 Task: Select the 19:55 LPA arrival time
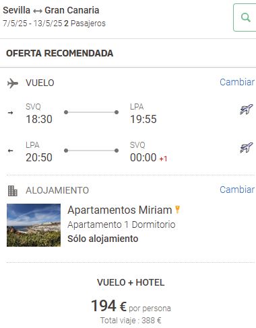pyautogui.click(x=143, y=119)
